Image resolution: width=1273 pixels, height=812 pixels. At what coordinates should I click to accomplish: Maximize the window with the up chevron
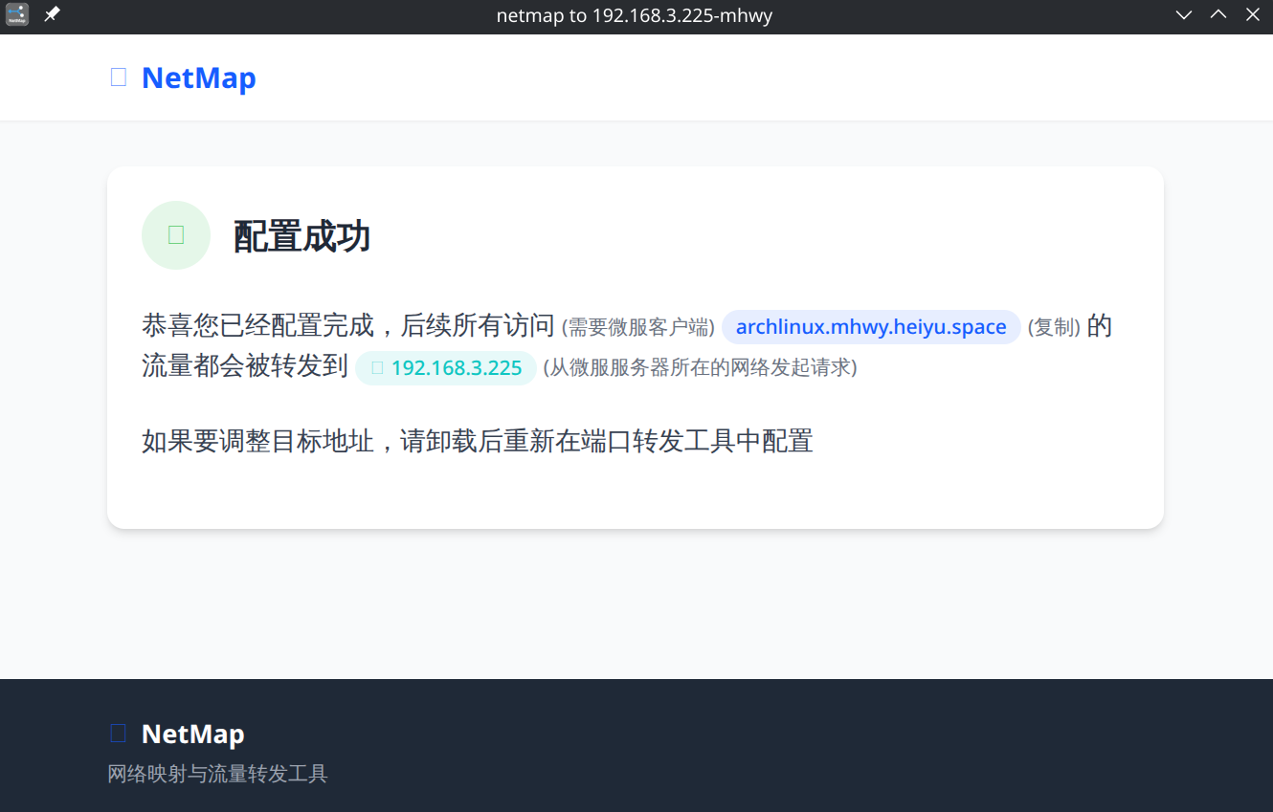(x=1218, y=14)
